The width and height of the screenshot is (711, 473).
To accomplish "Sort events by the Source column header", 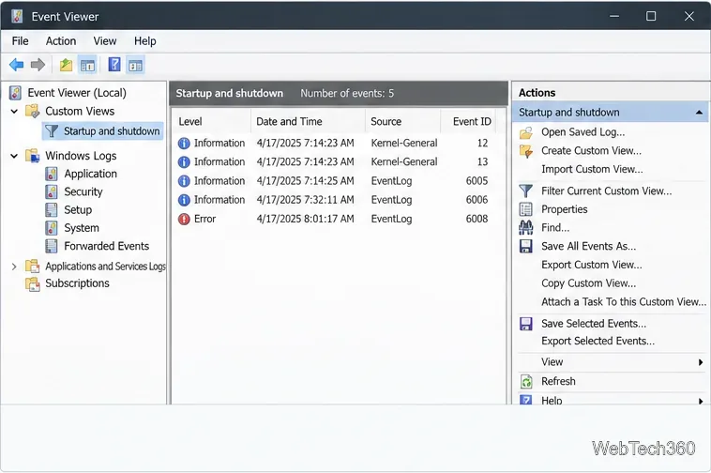I will (403, 122).
